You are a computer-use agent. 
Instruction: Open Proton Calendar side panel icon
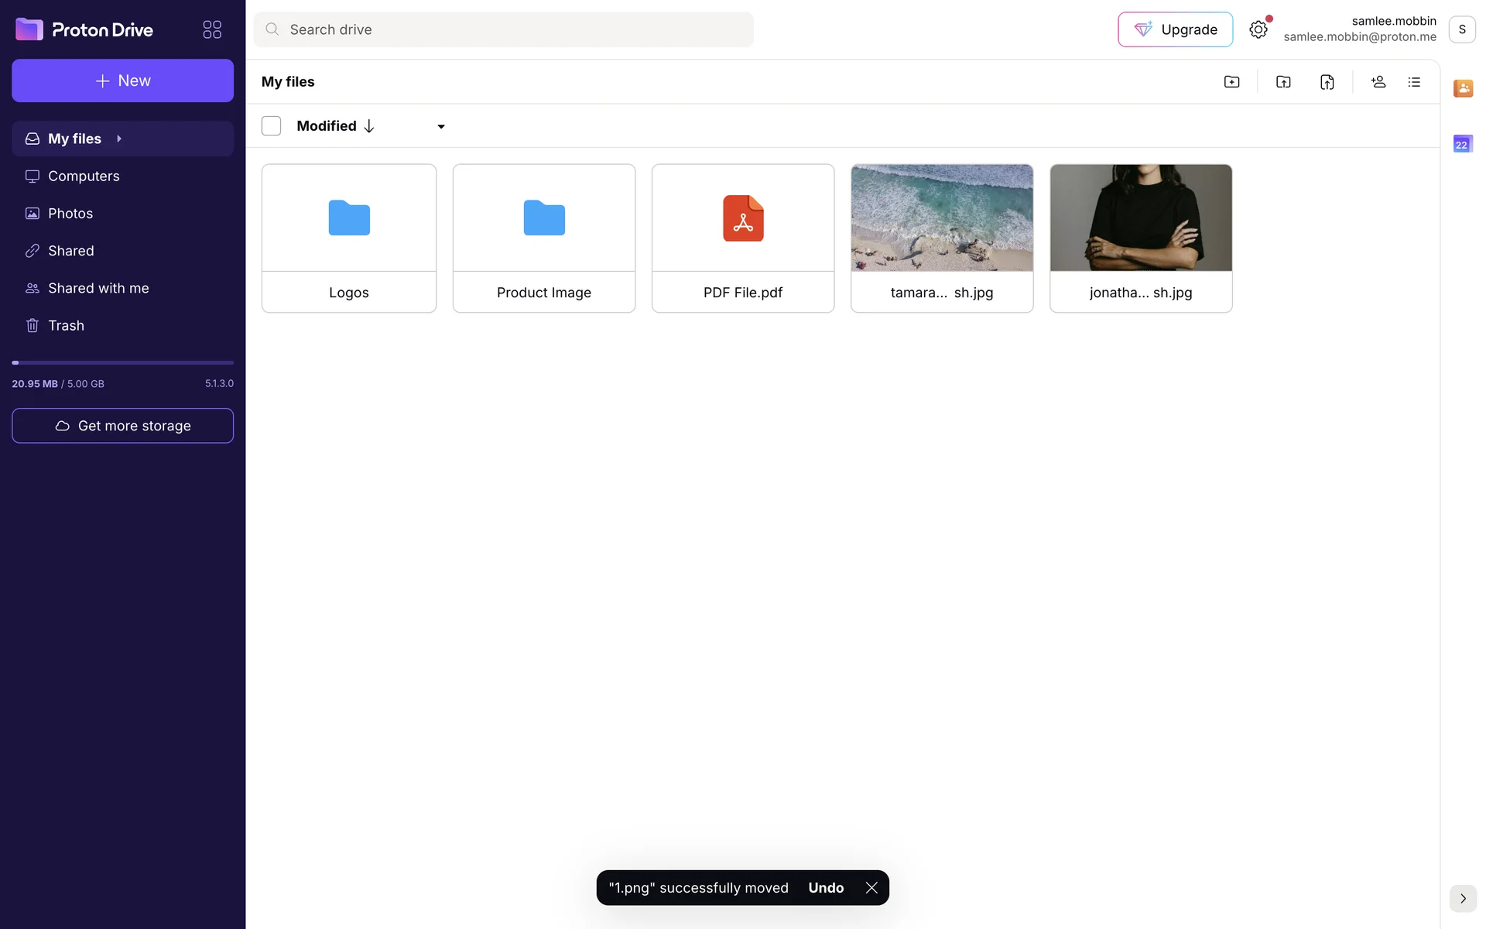point(1463,144)
